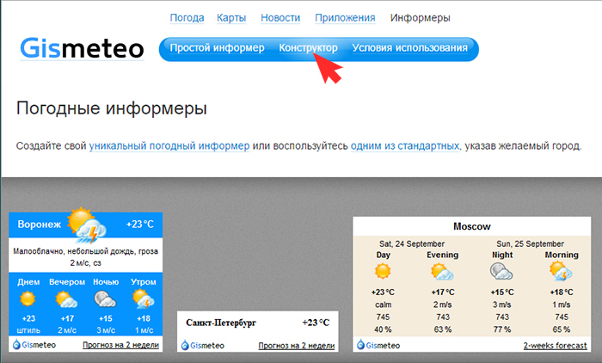Click Воронеж Утром thunderstorm icon
This screenshot has width=602, height=363.
coord(144,298)
